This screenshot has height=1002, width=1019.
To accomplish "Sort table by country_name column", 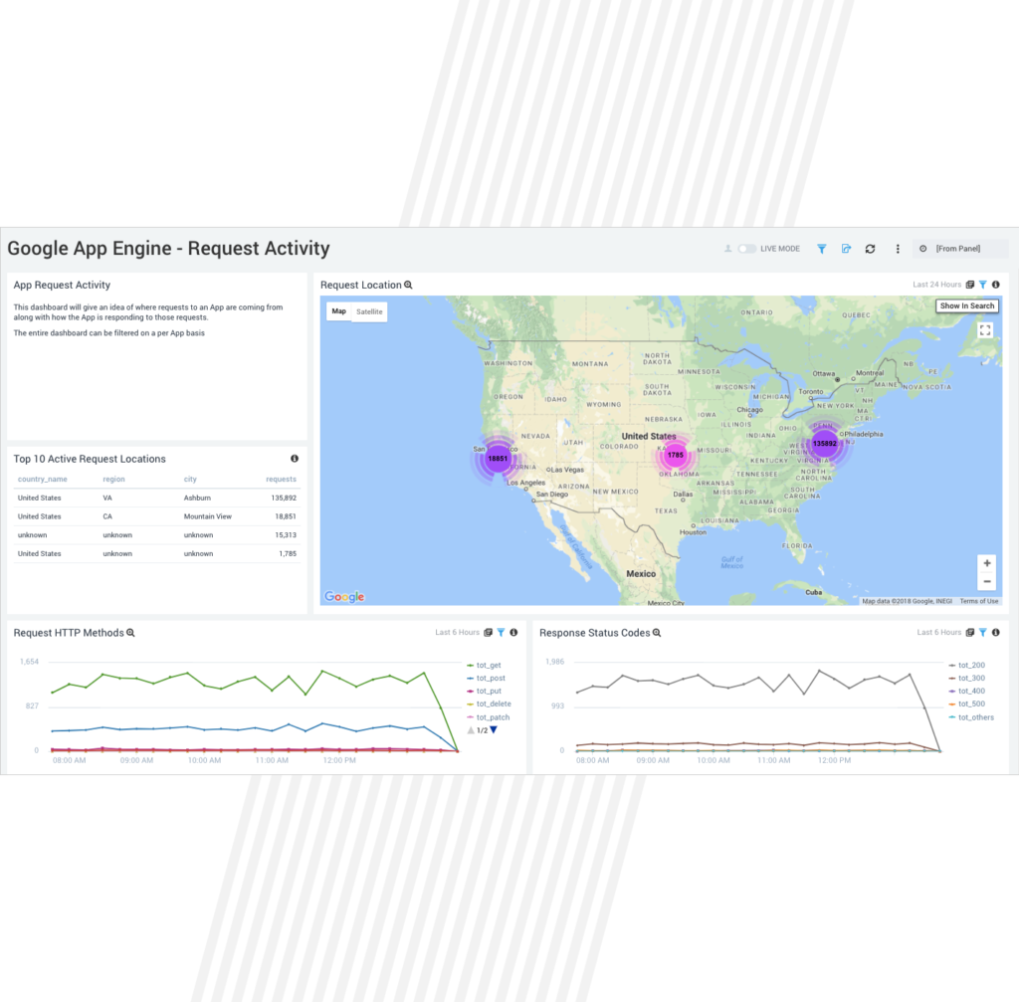I will [x=42, y=479].
